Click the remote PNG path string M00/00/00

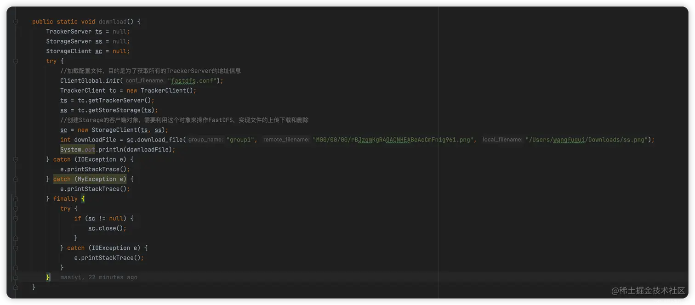[393, 140]
